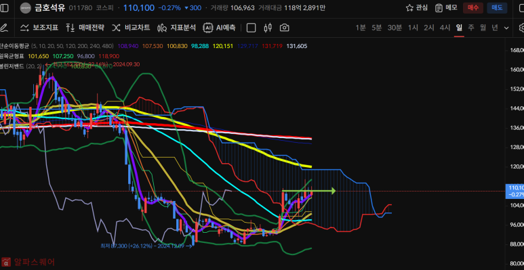This screenshot has height=270, width=524.
Task: Open 지표분석 indicator analysis
Action: click(x=176, y=28)
